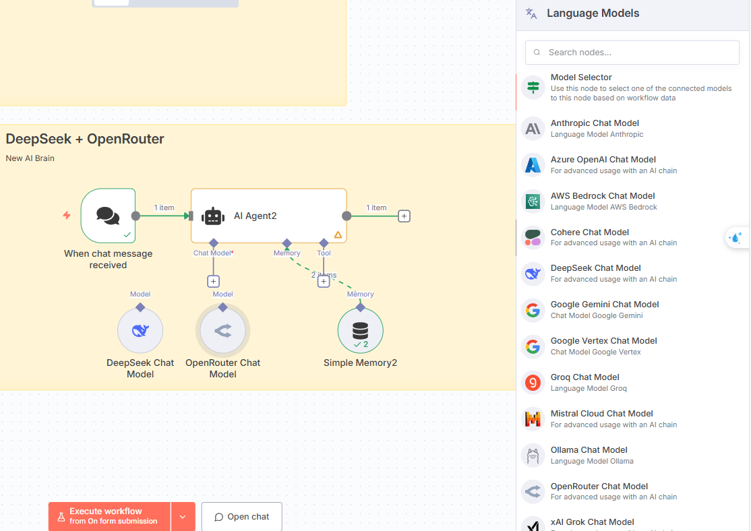This screenshot has height=531, width=751.
Task: Select the Simple Memory2 database node
Action: point(360,331)
